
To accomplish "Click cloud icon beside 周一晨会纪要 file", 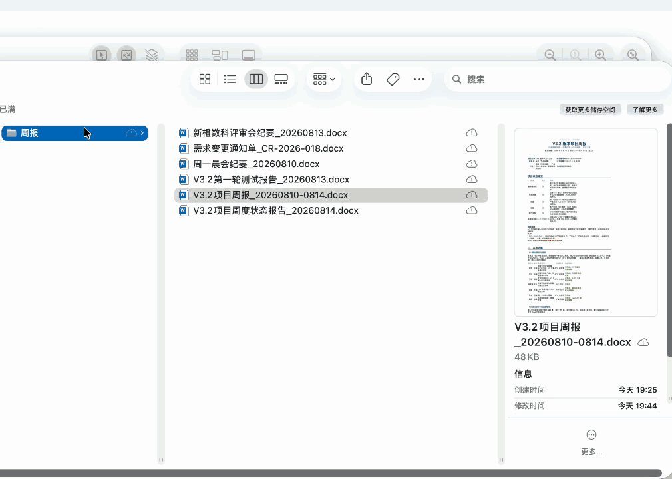I will [x=472, y=164].
